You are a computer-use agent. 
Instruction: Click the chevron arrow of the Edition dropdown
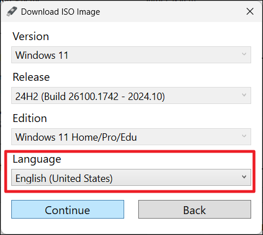tap(244, 136)
